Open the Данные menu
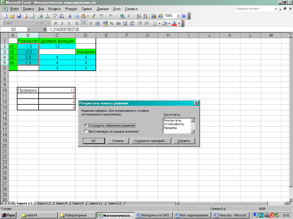Image resolution: width=293 pixels, height=219 pixels. [103, 9]
